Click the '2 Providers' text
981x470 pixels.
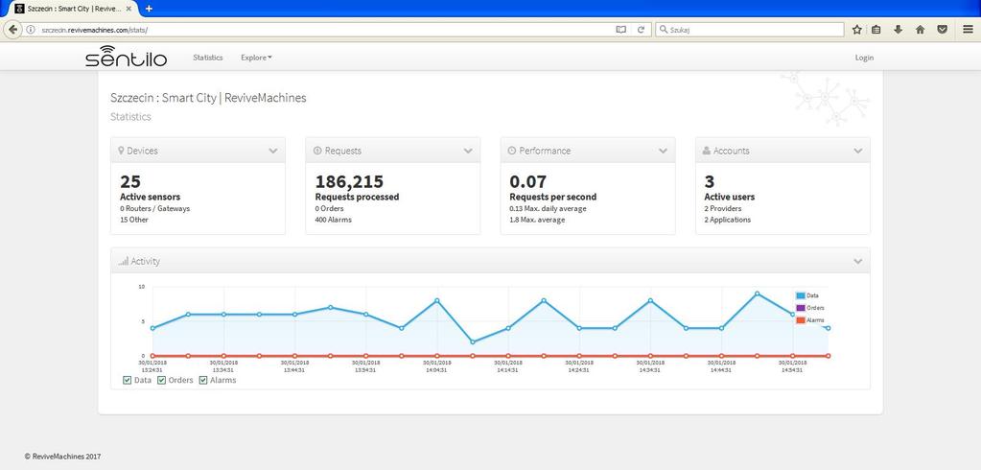pos(723,208)
